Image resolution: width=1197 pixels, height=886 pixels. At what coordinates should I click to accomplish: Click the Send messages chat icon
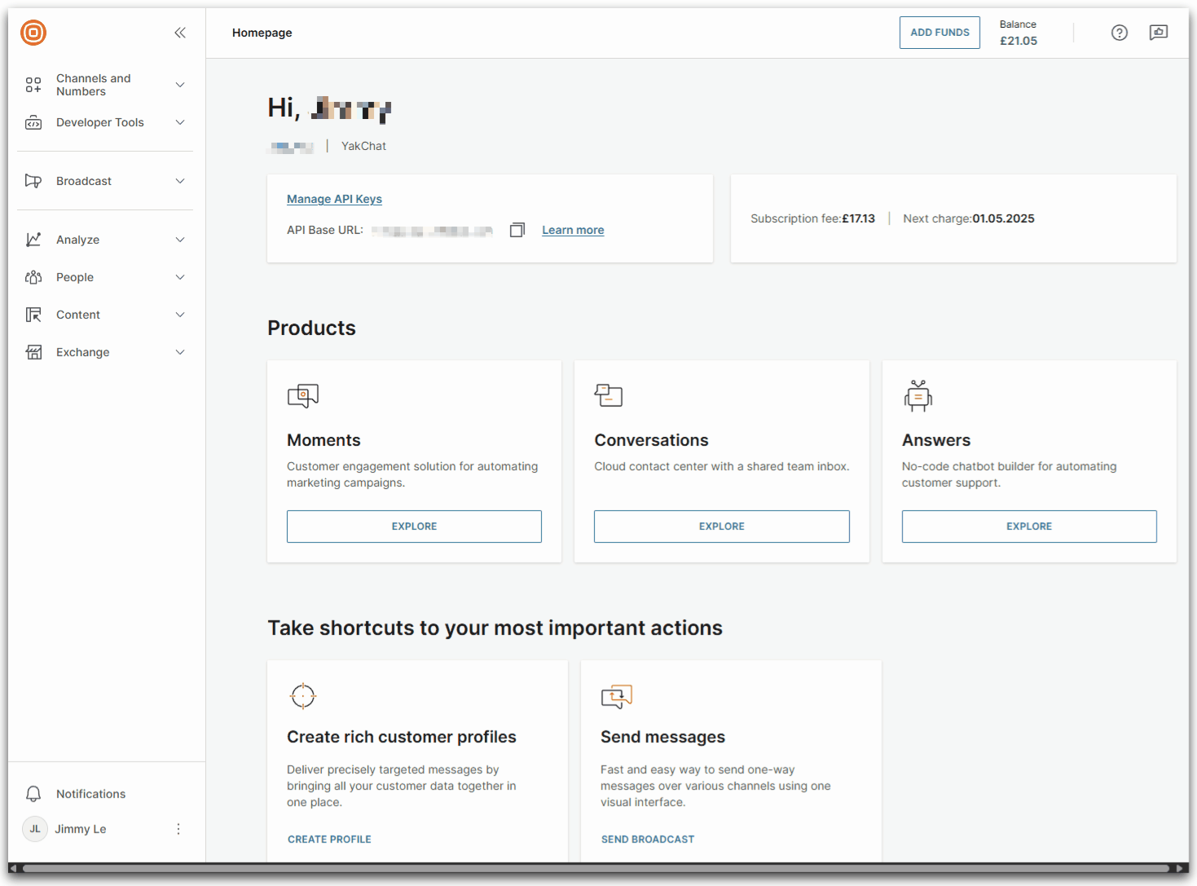click(617, 697)
